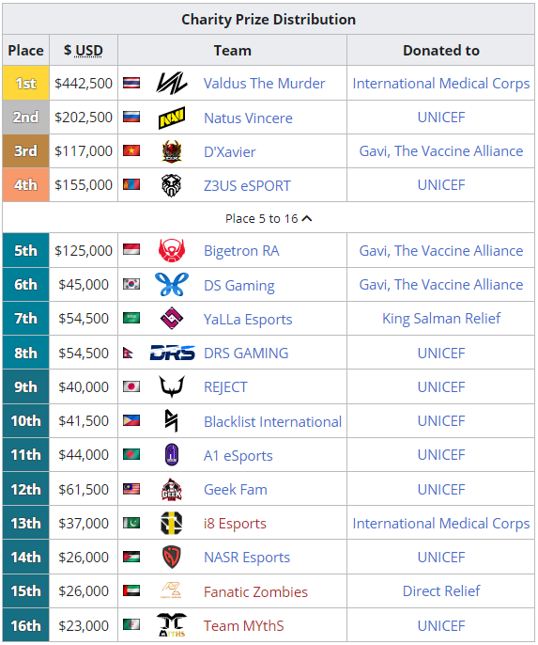
Task: Open International Medical Corps link for 1st place
Action: coord(441,84)
